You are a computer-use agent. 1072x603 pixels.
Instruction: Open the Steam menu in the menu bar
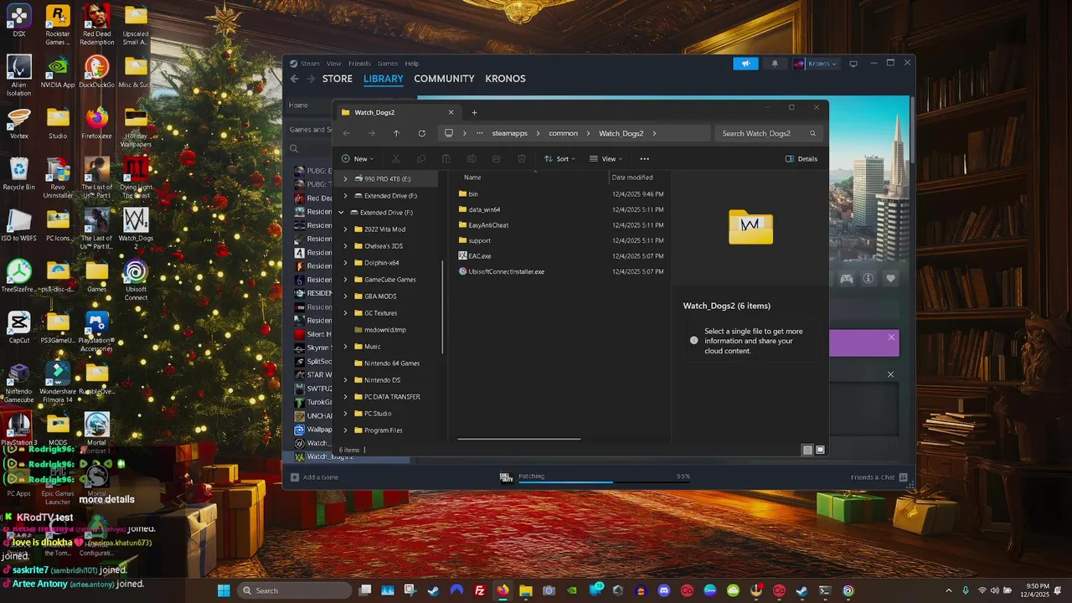(x=311, y=64)
